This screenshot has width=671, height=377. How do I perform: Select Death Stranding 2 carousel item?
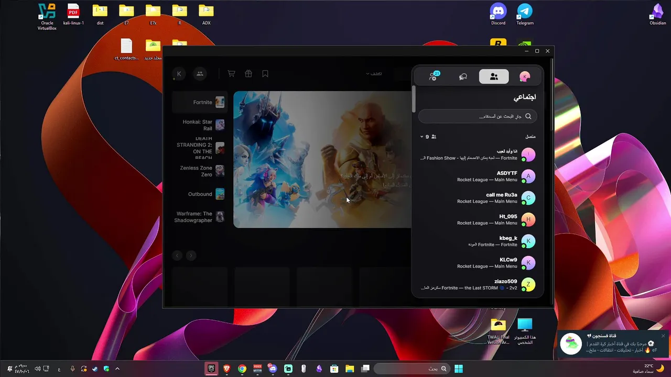(x=200, y=148)
